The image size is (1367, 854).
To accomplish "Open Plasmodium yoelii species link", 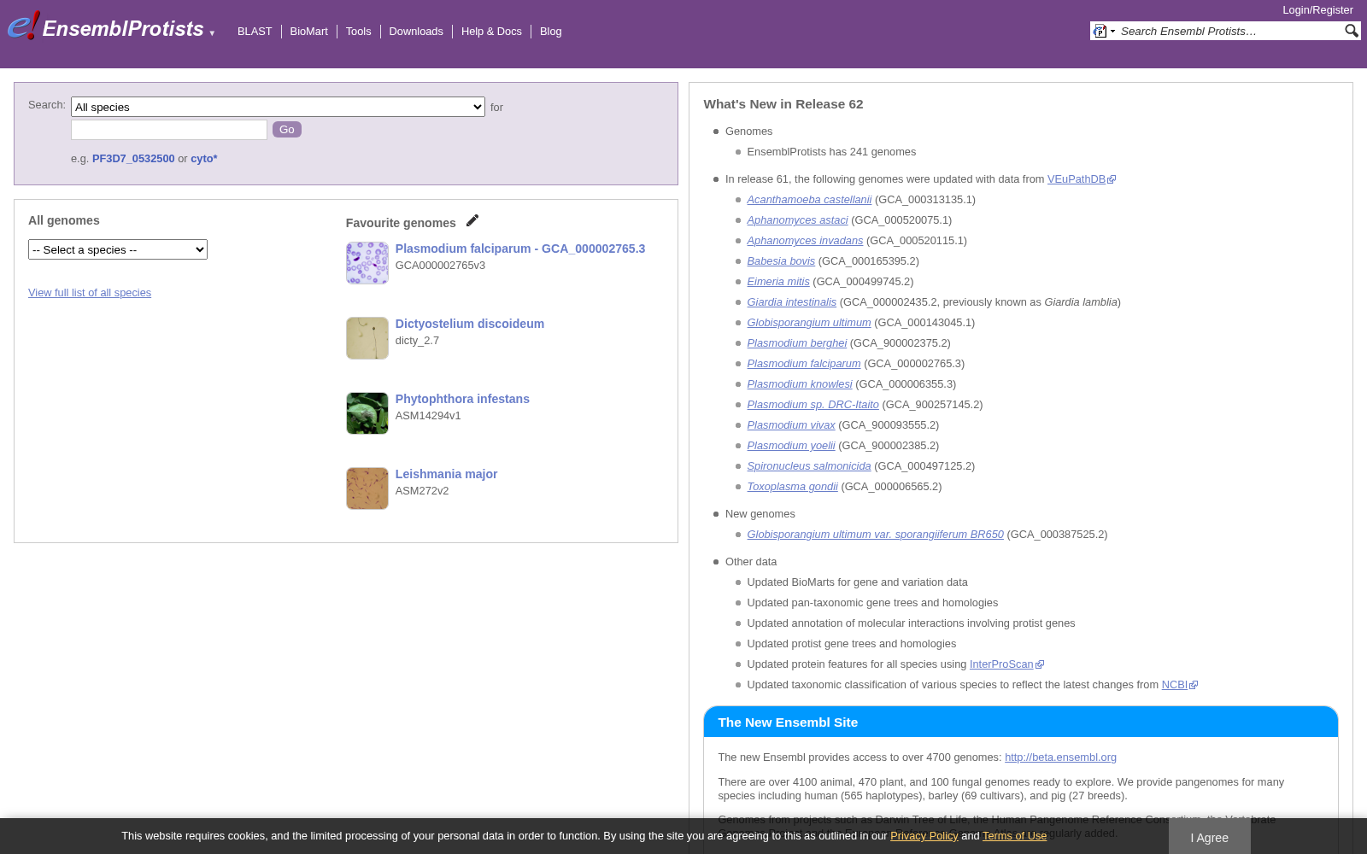I will pos(791,446).
